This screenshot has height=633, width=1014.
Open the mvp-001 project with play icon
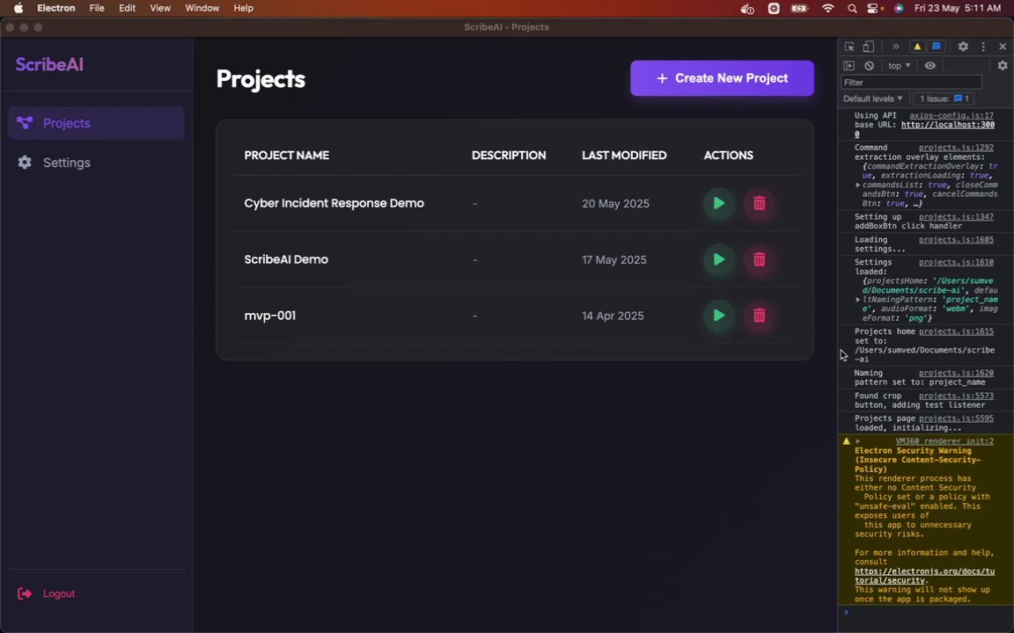tap(718, 316)
